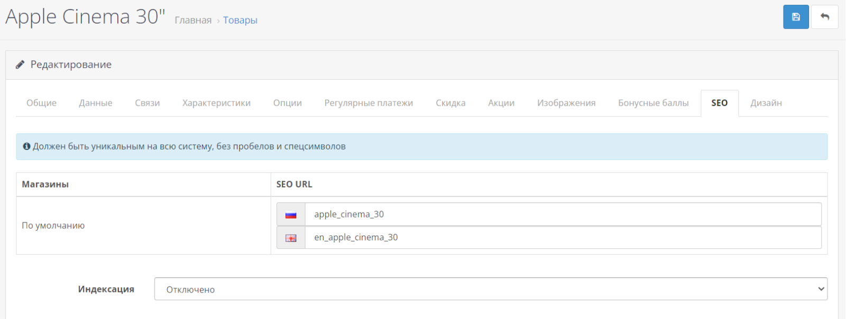
Task: Select the Опции tab
Action: 288,103
